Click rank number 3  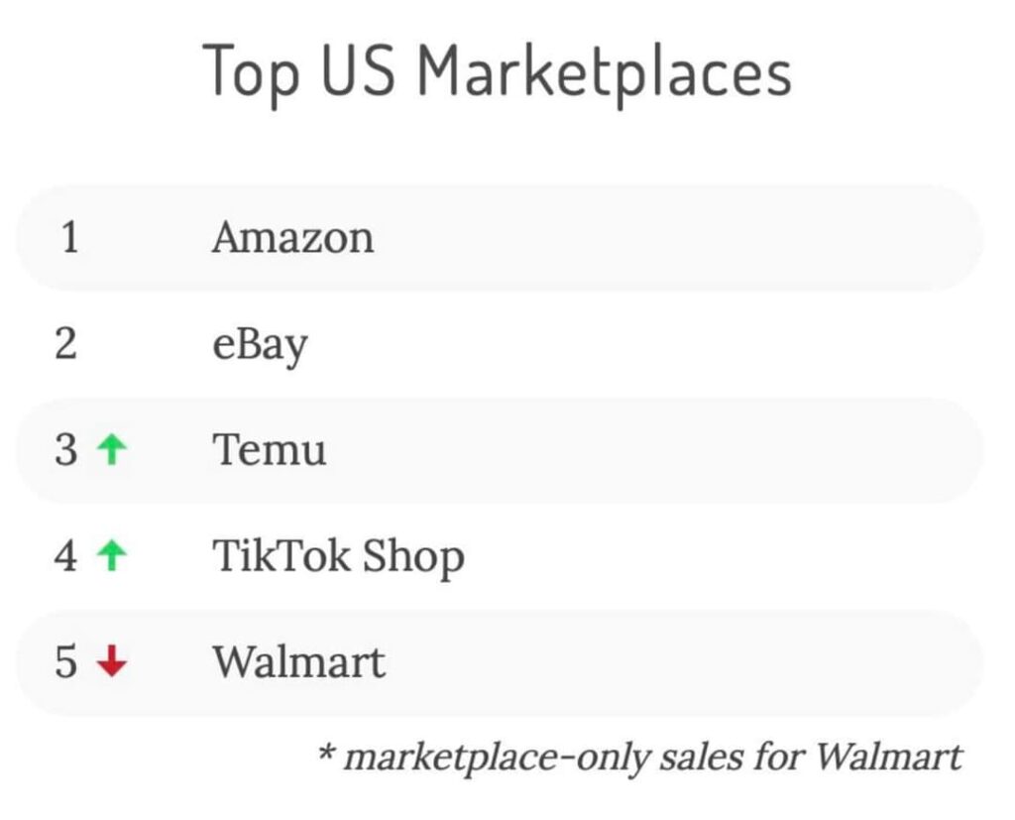pyautogui.click(x=66, y=449)
